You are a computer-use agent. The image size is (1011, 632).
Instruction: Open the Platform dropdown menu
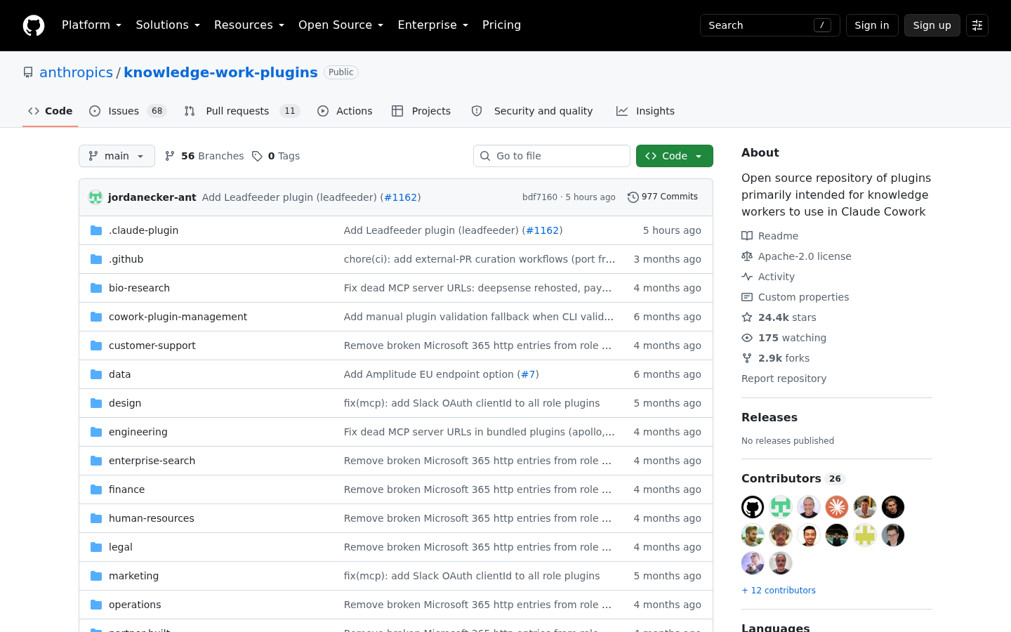(91, 25)
